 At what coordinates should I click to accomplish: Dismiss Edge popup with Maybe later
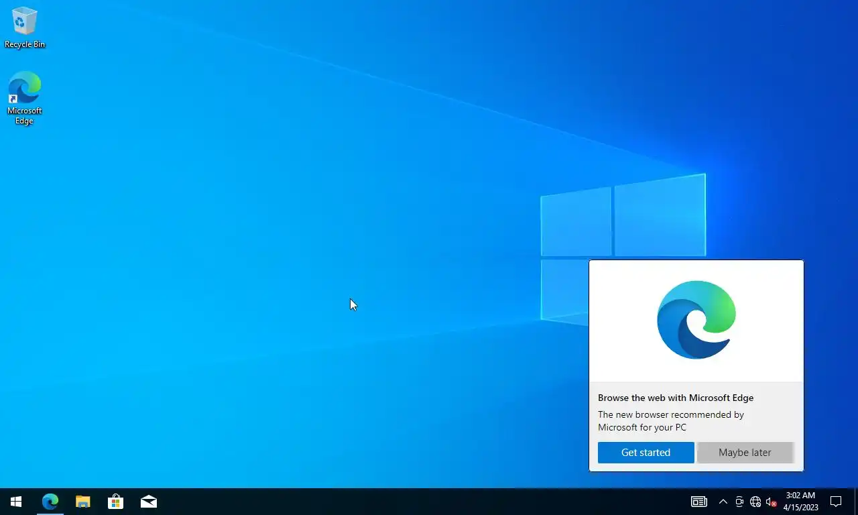click(x=745, y=453)
